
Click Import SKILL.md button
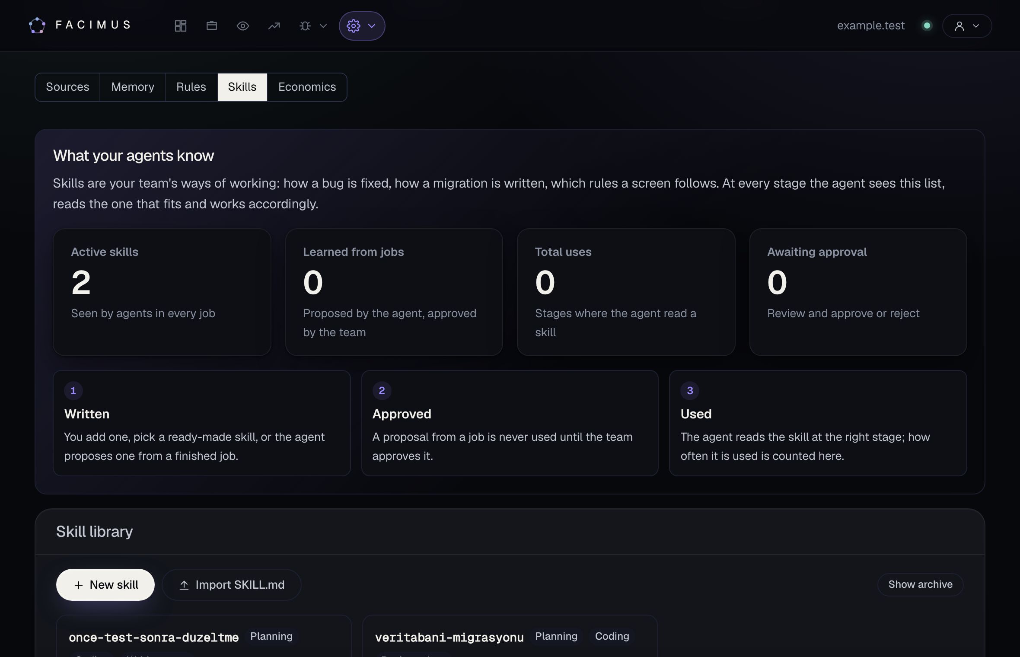pyautogui.click(x=232, y=585)
